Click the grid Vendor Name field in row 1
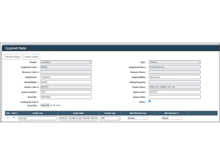 point(78,118)
